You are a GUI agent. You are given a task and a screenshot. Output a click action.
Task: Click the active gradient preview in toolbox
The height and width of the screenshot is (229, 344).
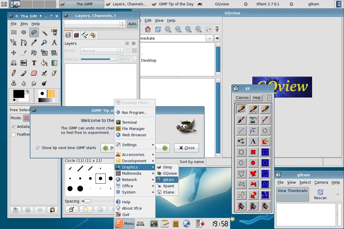point(46,100)
